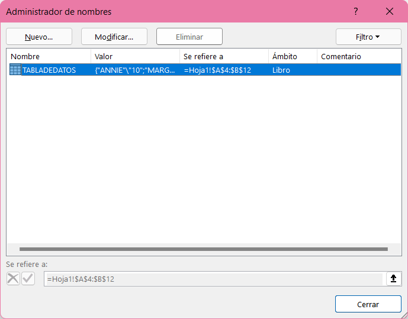The width and height of the screenshot is (408, 319).
Task: Click the collapse dialog arrow icon
Action: tap(393, 279)
